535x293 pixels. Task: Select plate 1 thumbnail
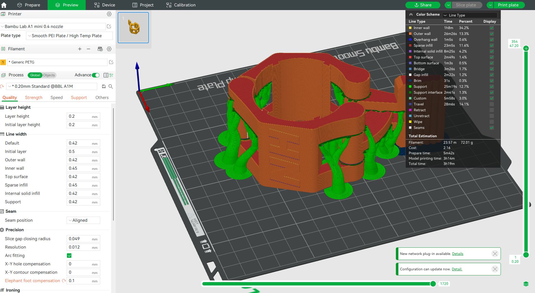point(133,28)
